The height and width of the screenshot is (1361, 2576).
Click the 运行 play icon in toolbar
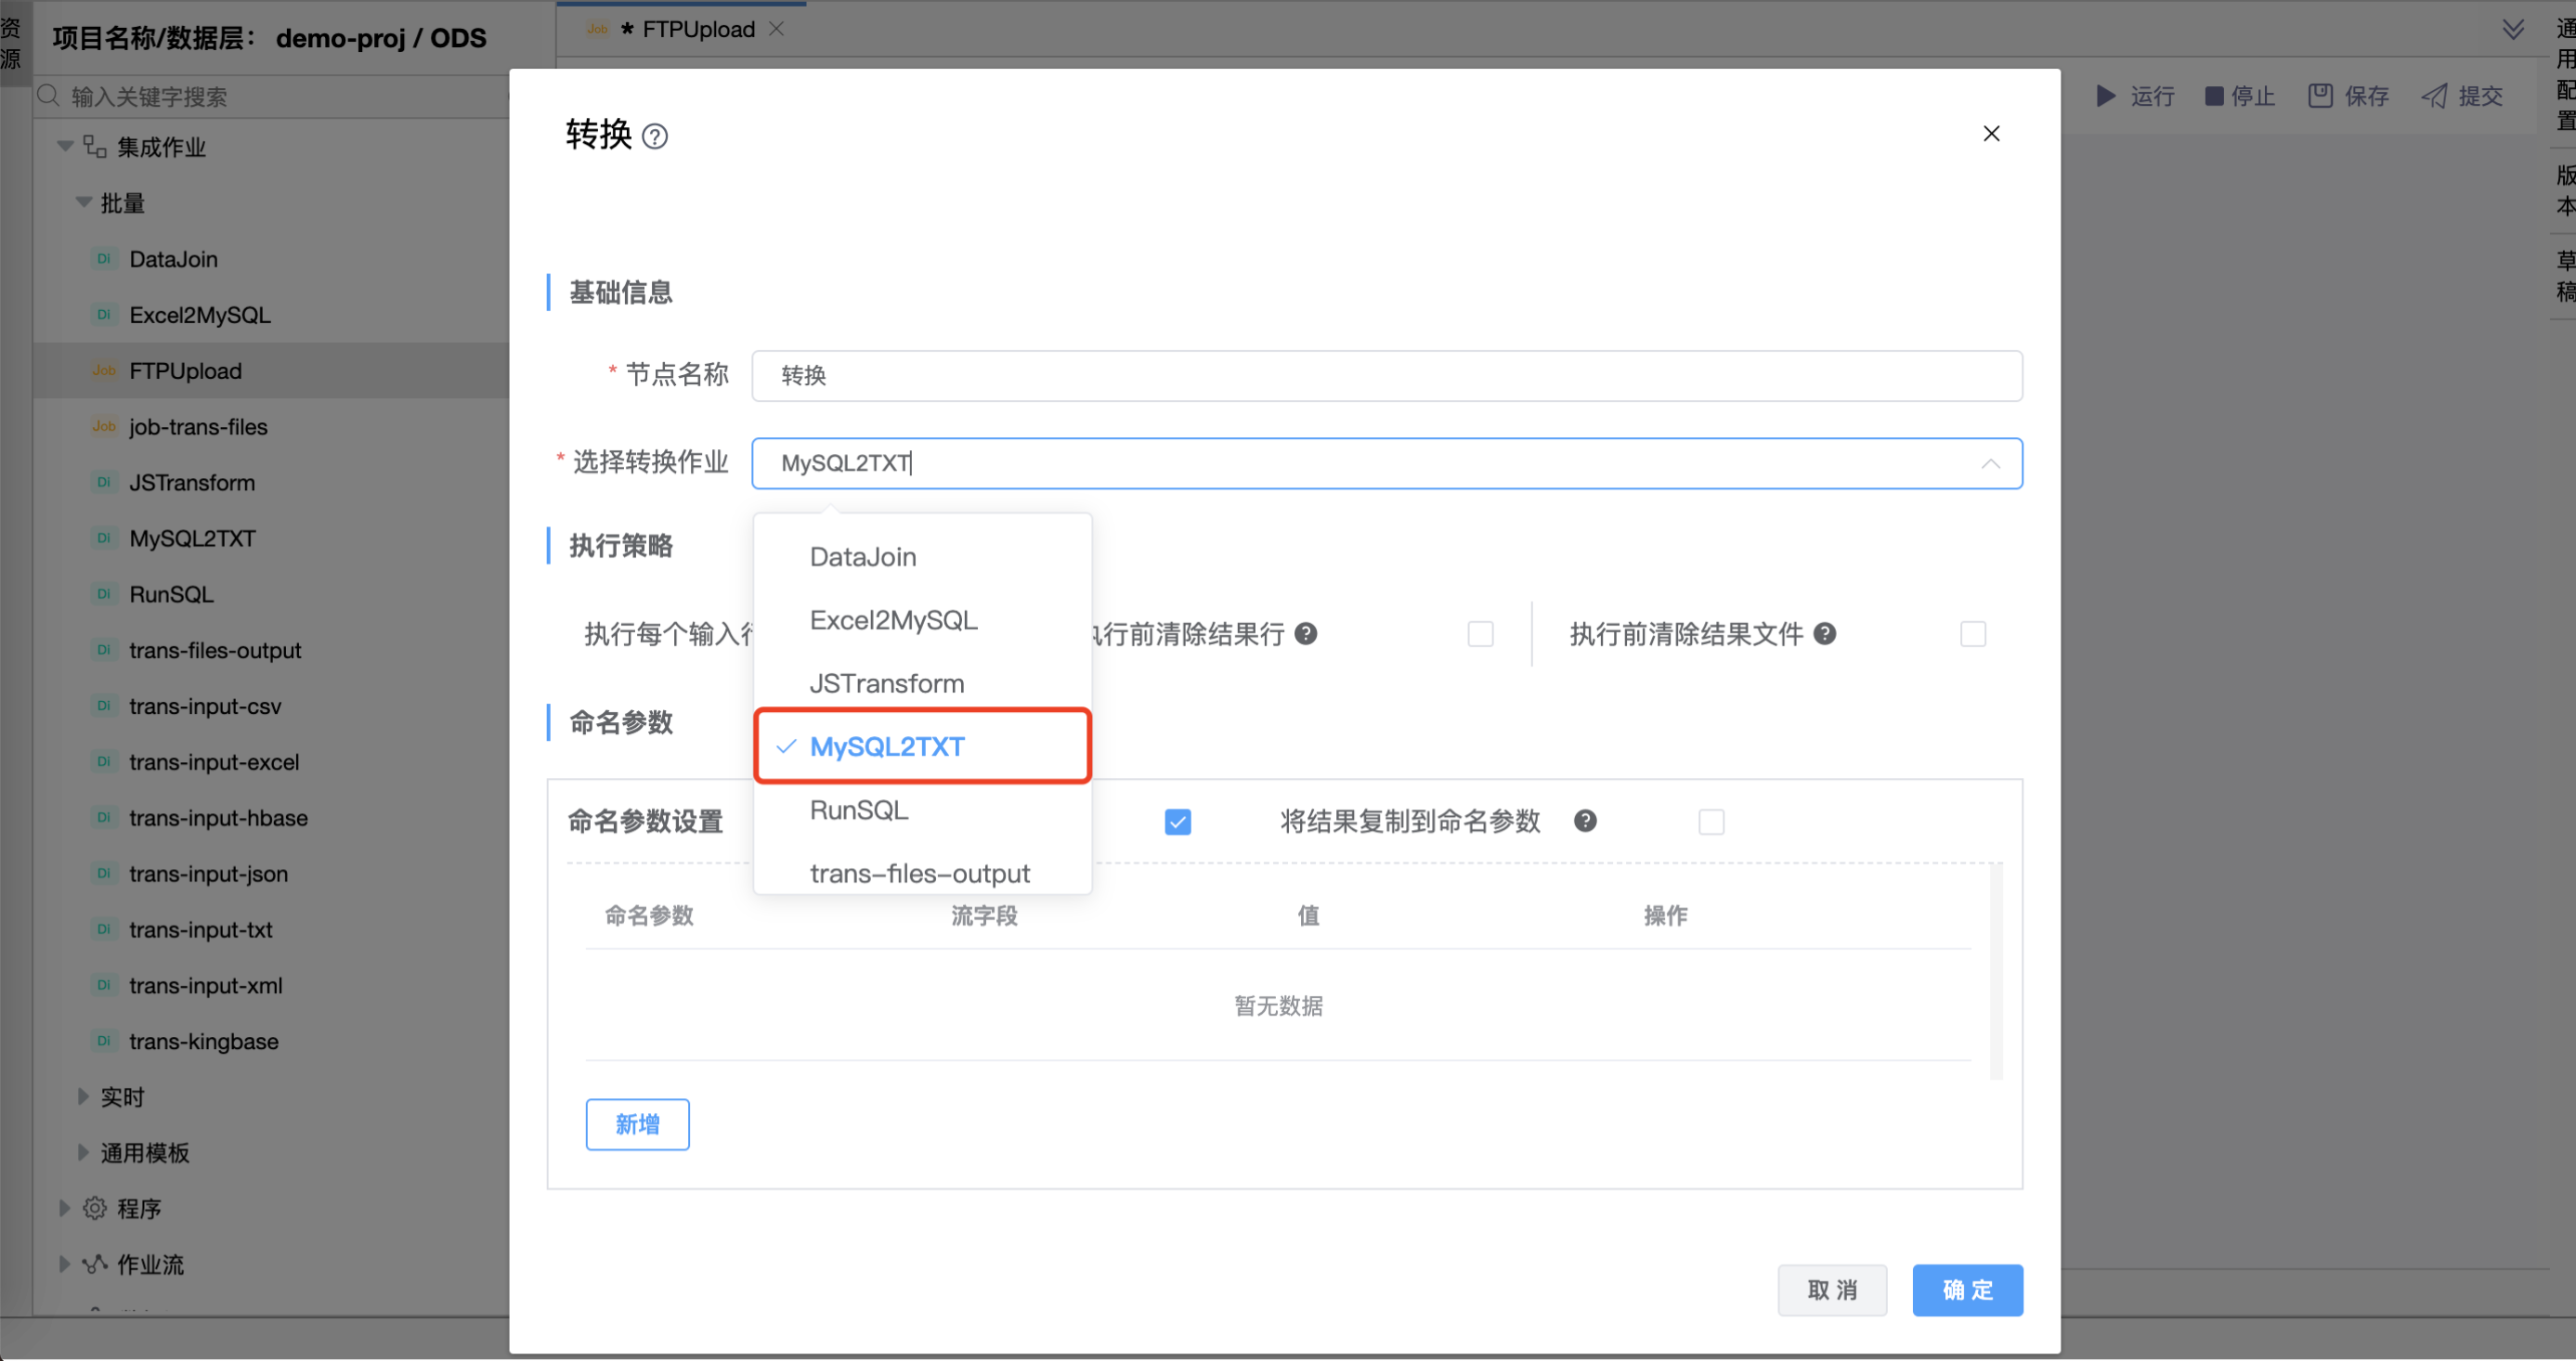click(x=2106, y=96)
